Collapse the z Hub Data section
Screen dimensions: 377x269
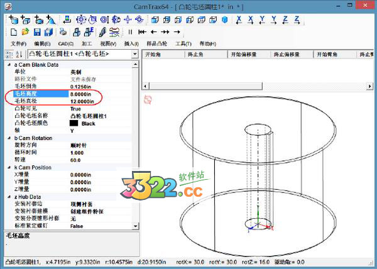tap(9, 197)
